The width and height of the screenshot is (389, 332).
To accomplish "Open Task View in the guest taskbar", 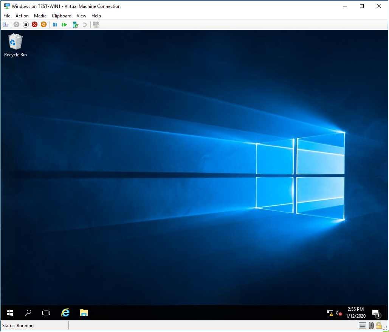I will (46, 313).
